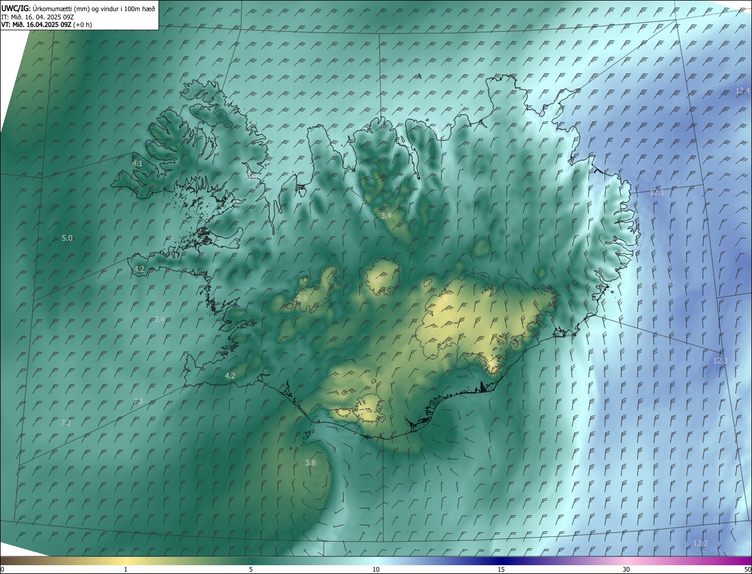
Task: Click the 4.2 label on Snæfellsnes peninsula
Action: point(139,269)
